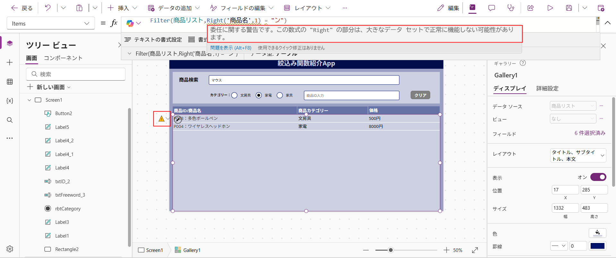Click the share icon in toolbar
The width and height of the screenshot is (616, 258).
coord(531,8)
